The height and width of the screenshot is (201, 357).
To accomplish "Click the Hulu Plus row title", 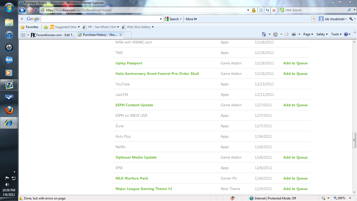I will click(123, 136).
